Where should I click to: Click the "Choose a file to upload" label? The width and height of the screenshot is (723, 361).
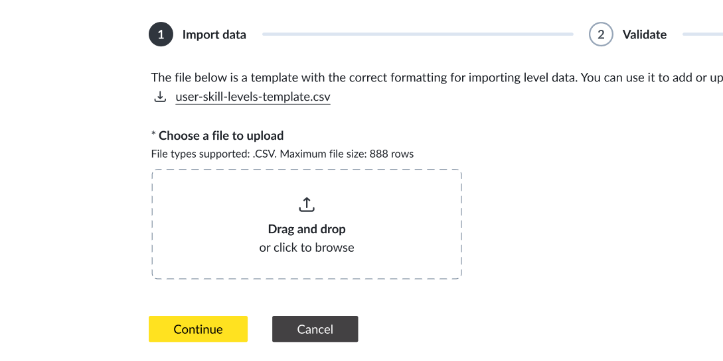[221, 136]
